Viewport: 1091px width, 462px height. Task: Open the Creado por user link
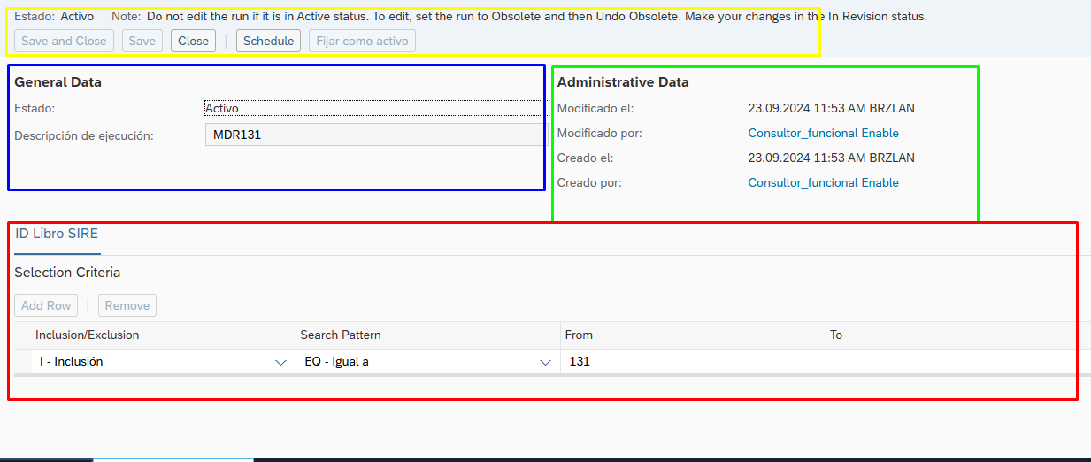click(x=823, y=183)
